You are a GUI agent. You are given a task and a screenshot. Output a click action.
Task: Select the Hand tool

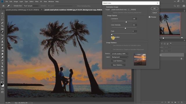[2, 73]
